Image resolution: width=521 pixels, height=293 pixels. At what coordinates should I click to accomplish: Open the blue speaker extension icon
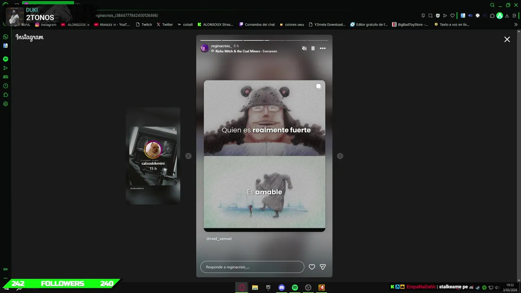pos(470,15)
